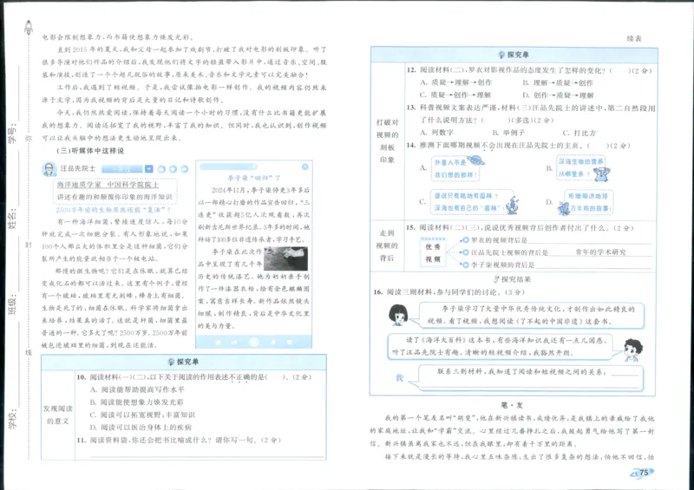Select question 12's option A 质疑→理解→创作
The width and height of the screenshot is (694, 490).
tap(455, 82)
